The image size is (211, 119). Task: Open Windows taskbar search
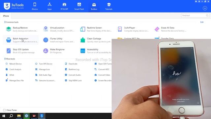click(11, 116)
